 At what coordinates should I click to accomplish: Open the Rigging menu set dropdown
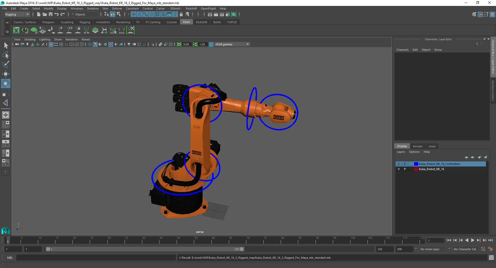17,14
